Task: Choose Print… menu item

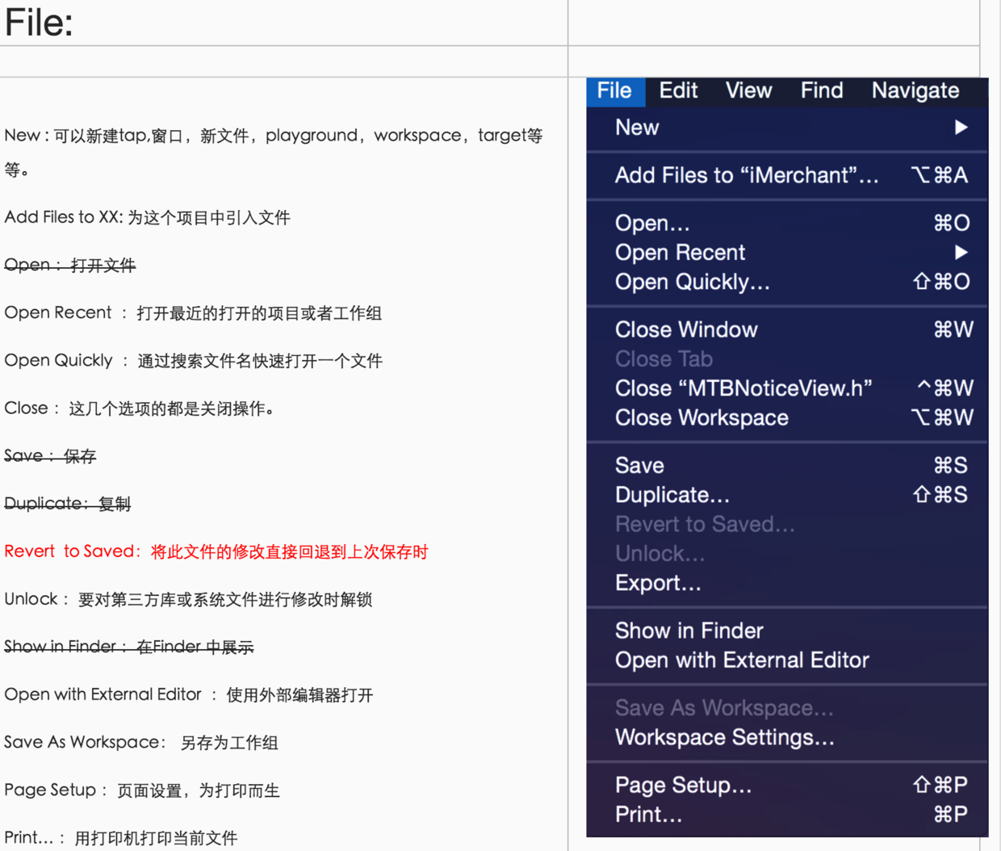Action: (787, 815)
